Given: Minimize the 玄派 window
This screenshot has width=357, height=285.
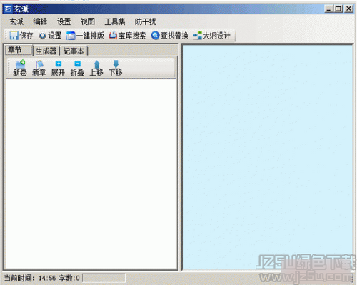Looking at the screenshot, I should tap(328, 9).
